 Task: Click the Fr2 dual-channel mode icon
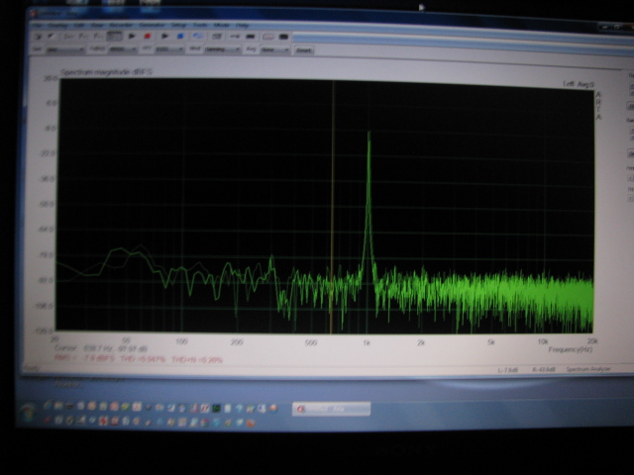83,37
